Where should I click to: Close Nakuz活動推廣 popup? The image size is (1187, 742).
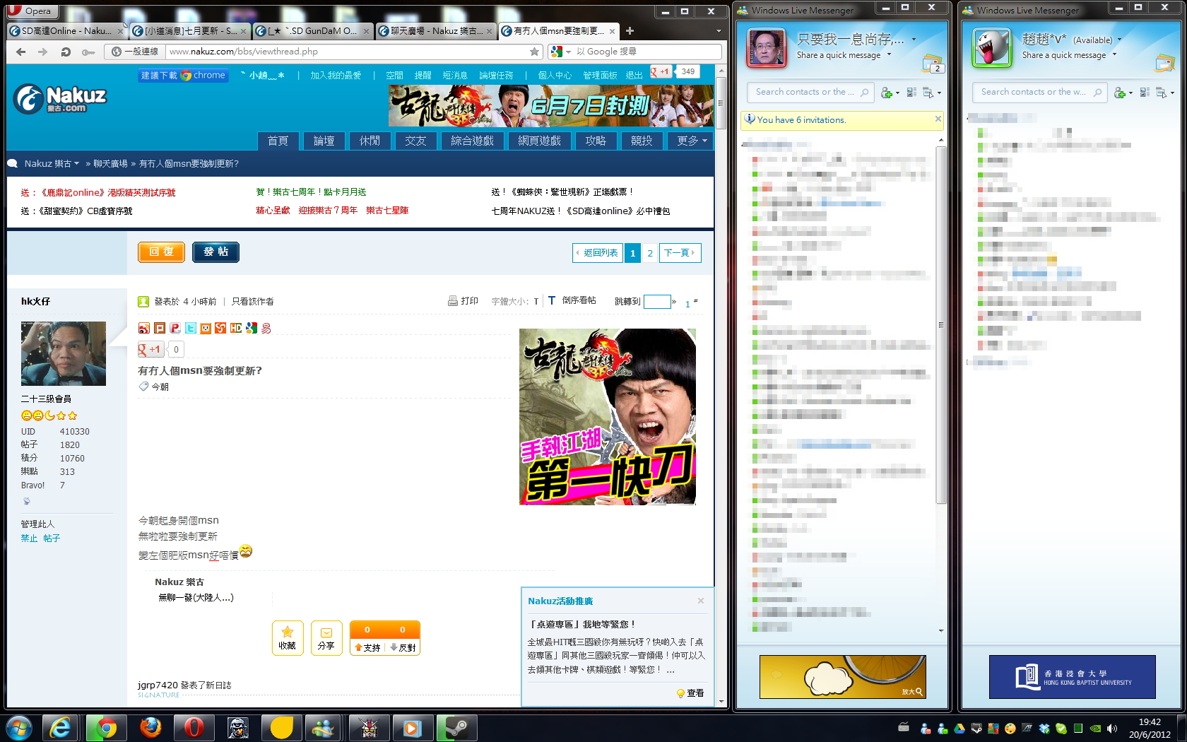(701, 601)
